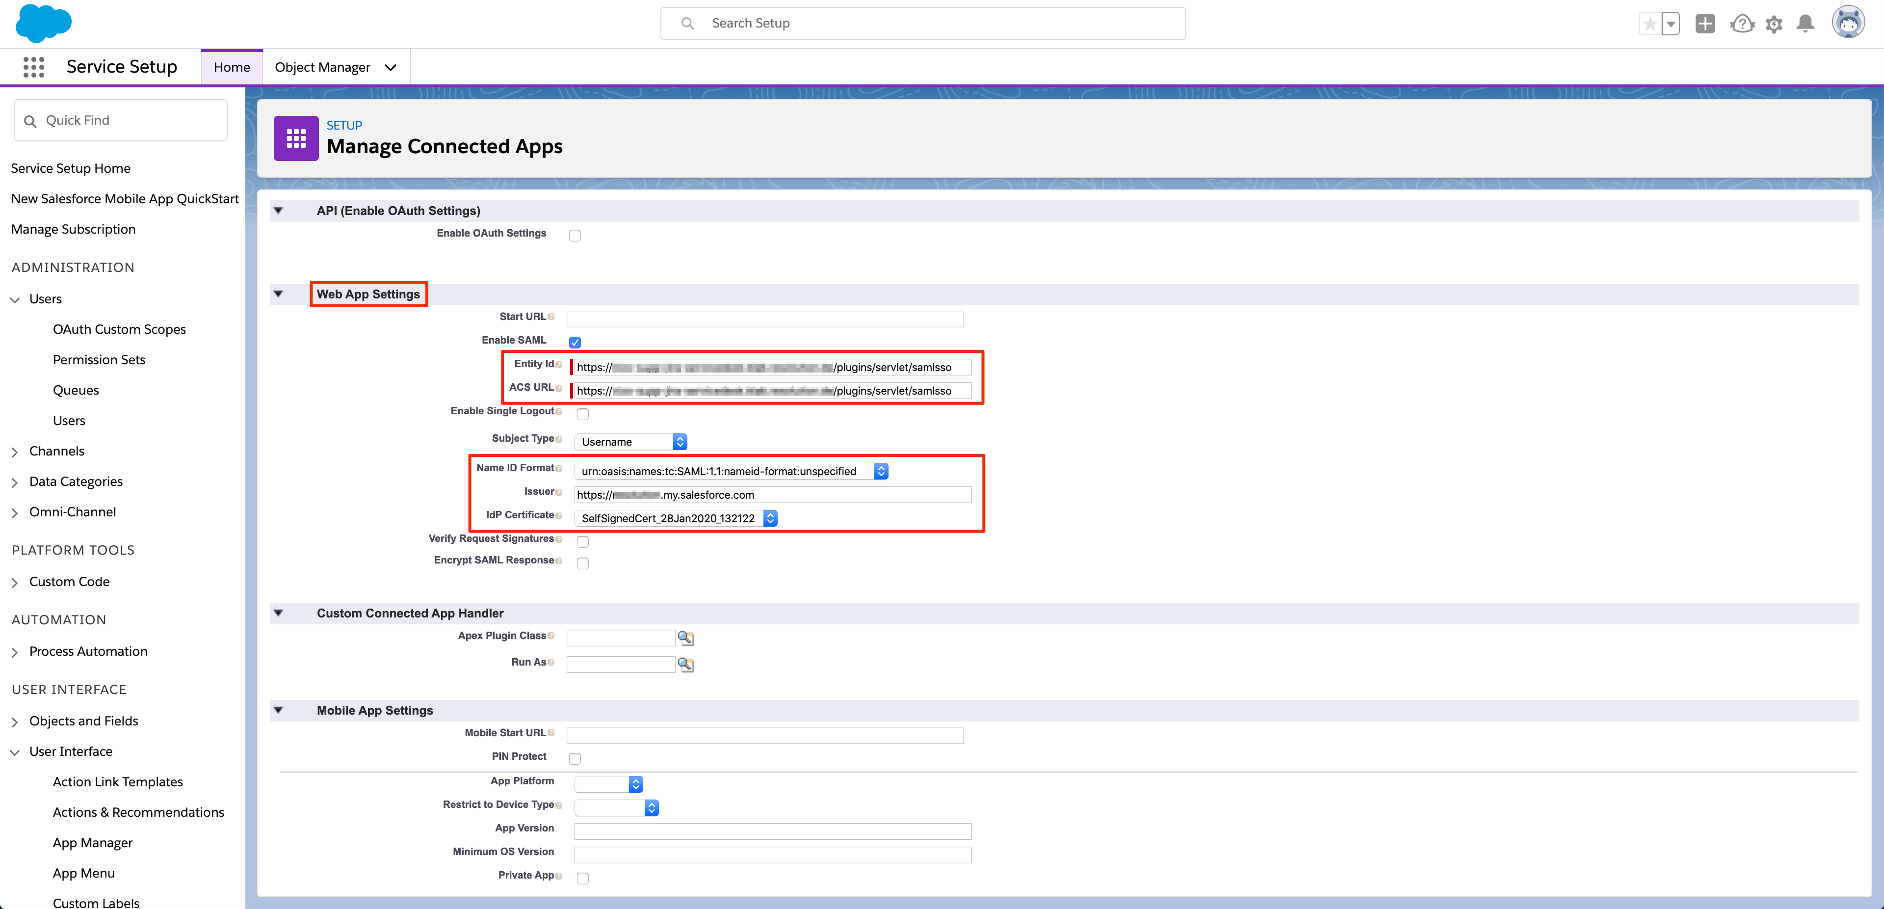This screenshot has width=1884, height=909.
Task: Open the App Platform dropdown
Action: click(x=608, y=784)
